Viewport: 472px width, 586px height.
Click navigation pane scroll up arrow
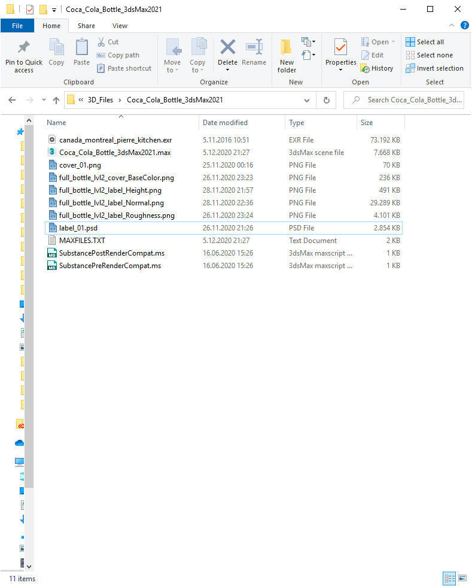tap(29, 120)
